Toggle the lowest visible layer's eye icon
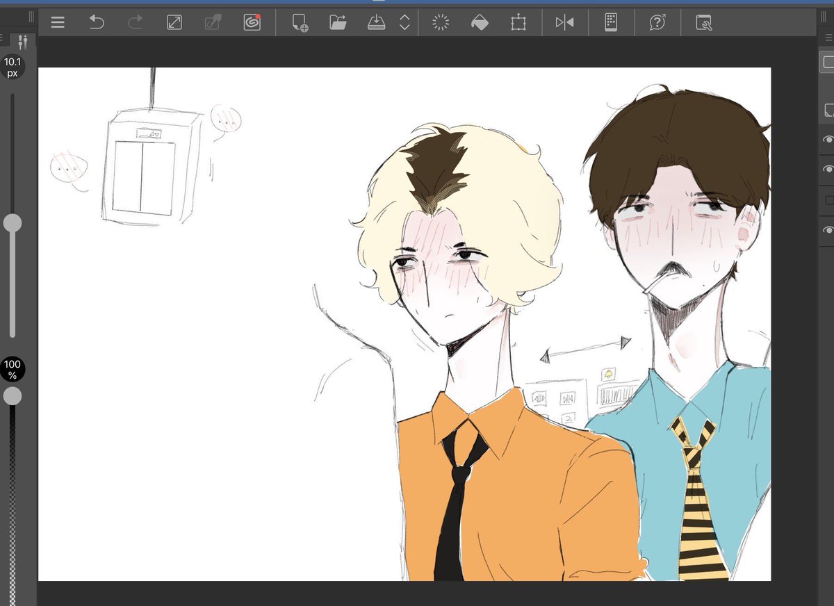Viewport: 834px width, 606px height. click(828, 230)
